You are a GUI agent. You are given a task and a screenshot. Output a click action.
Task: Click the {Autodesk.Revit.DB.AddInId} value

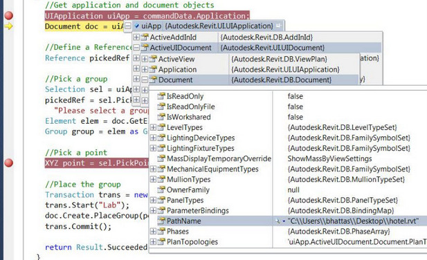click(266, 37)
